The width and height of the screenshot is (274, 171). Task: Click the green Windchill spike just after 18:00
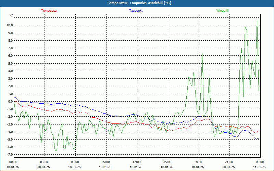tap(202, 54)
